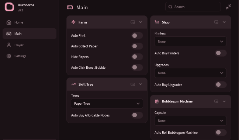Turn on Auto Buy Upgrades
Viewport: 239px width, 140px height.
click(x=221, y=85)
